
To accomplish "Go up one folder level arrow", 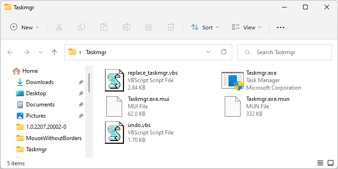I will pos(55,52).
